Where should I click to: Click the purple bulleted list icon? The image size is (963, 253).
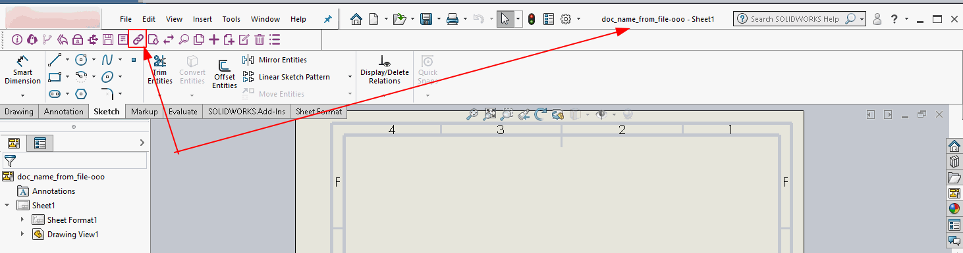coord(275,39)
